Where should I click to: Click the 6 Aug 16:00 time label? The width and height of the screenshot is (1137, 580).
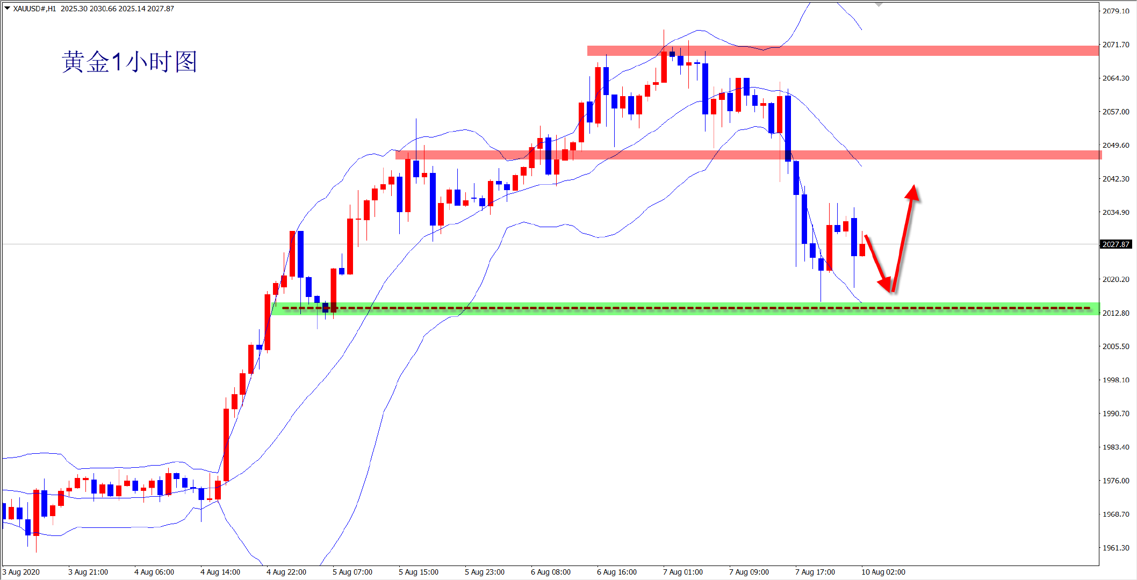[x=616, y=572]
